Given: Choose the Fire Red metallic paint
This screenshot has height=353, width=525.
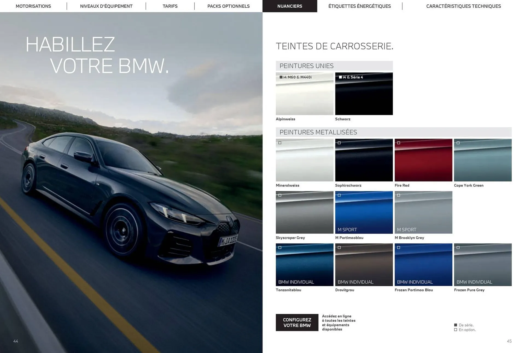Looking at the screenshot, I should coord(423,160).
